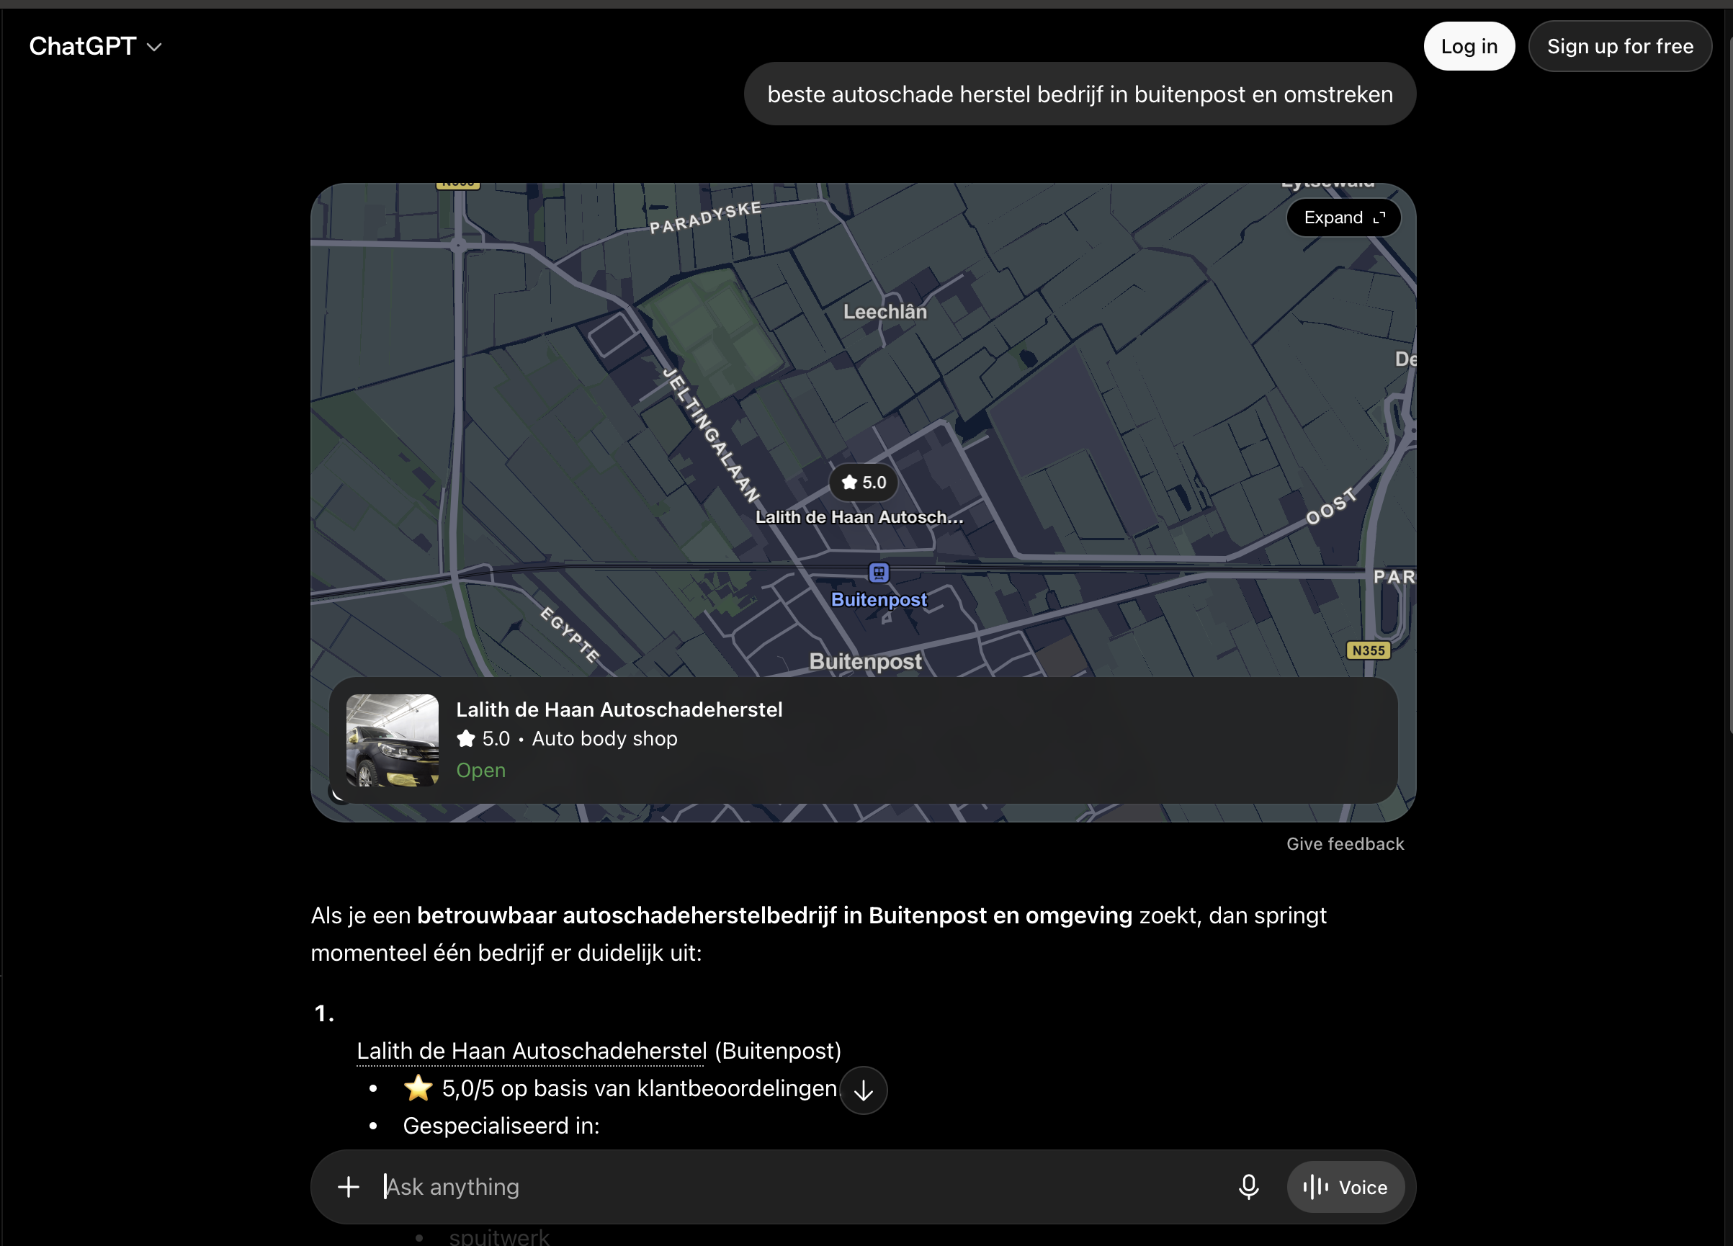Open the Lalith de Haan Autoschadeherstel link in the answer

pyautogui.click(x=532, y=1052)
